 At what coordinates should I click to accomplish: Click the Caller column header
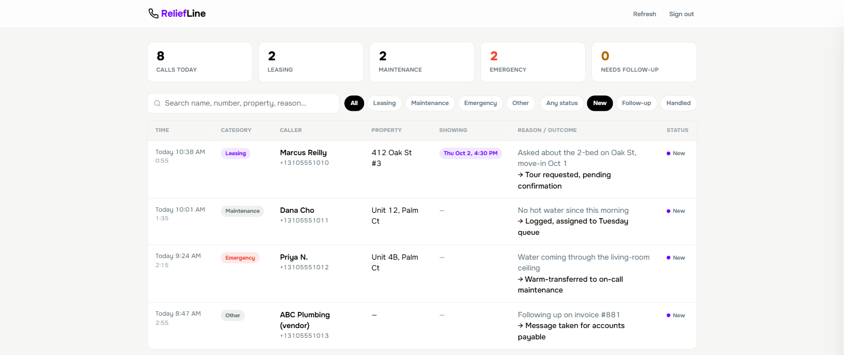291,130
